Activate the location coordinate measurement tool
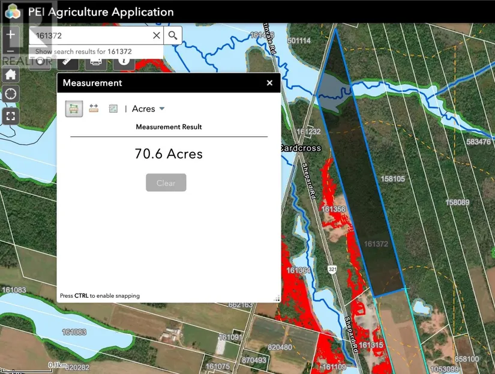The width and height of the screenshot is (495, 374). pyautogui.click(x=113, y=109)
